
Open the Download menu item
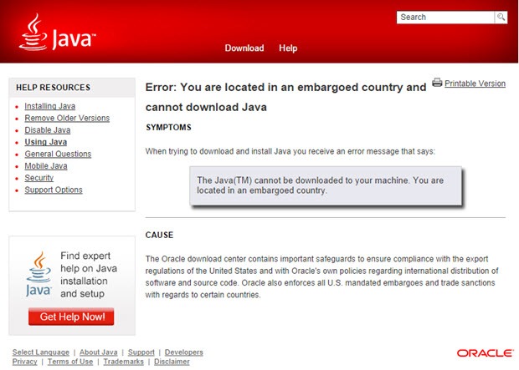[244, 48]
